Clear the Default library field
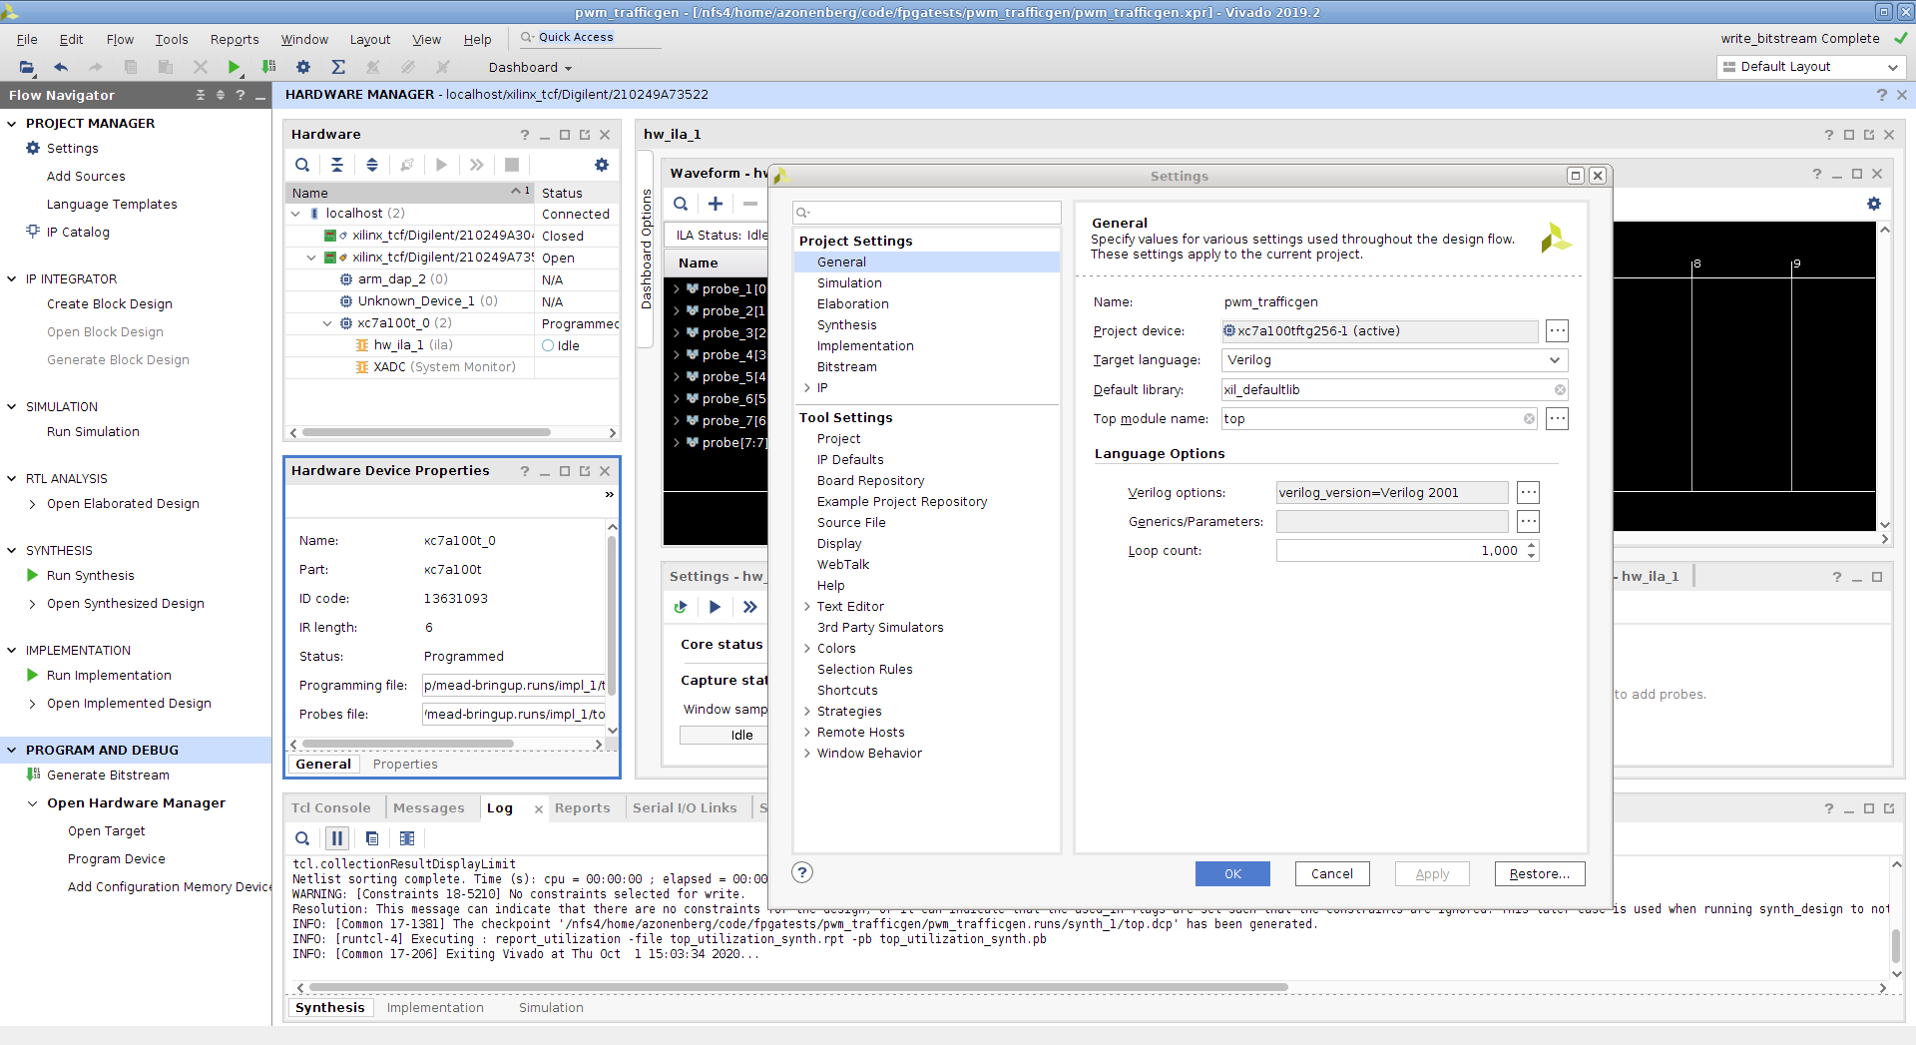The image size is (1916, 1045). (1560, 389)
